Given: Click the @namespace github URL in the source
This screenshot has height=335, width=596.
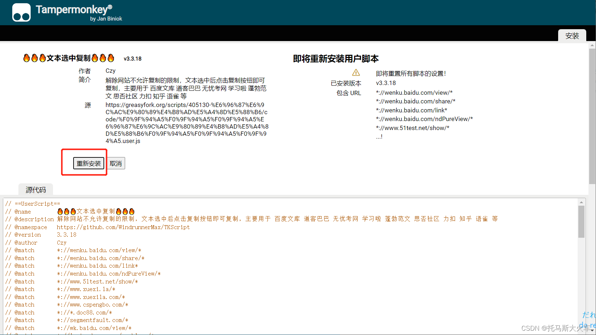Looking at the screenshot, I should point(123,227).
